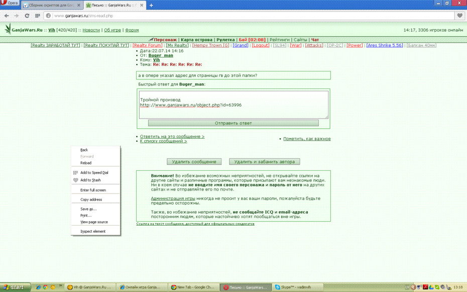Choose Back in the context menu

pos(95,150)
